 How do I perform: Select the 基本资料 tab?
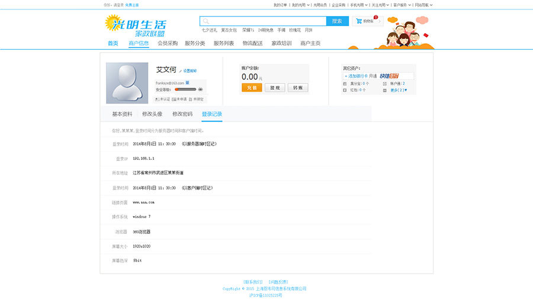122,114
